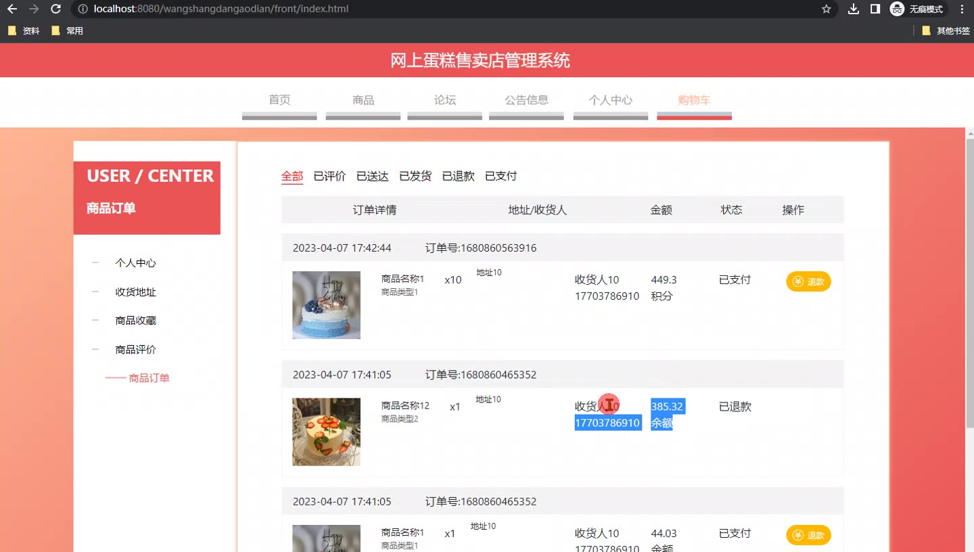Open the 资料 bookmark folder
The height and width of the screenshot is (552, 974).
24,30
